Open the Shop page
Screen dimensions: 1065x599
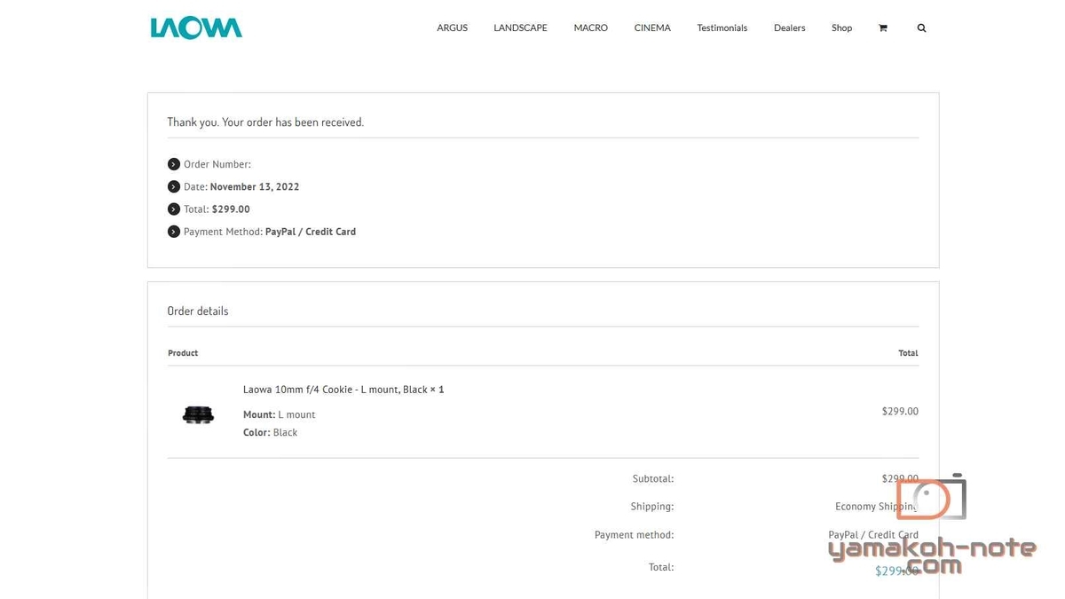(841, 28)
